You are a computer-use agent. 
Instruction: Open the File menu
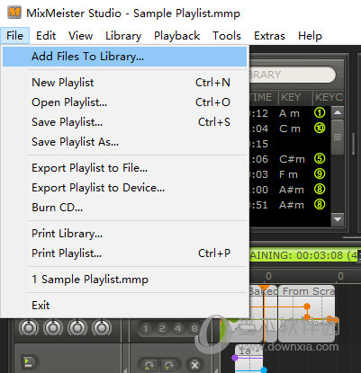click(14, 36)
